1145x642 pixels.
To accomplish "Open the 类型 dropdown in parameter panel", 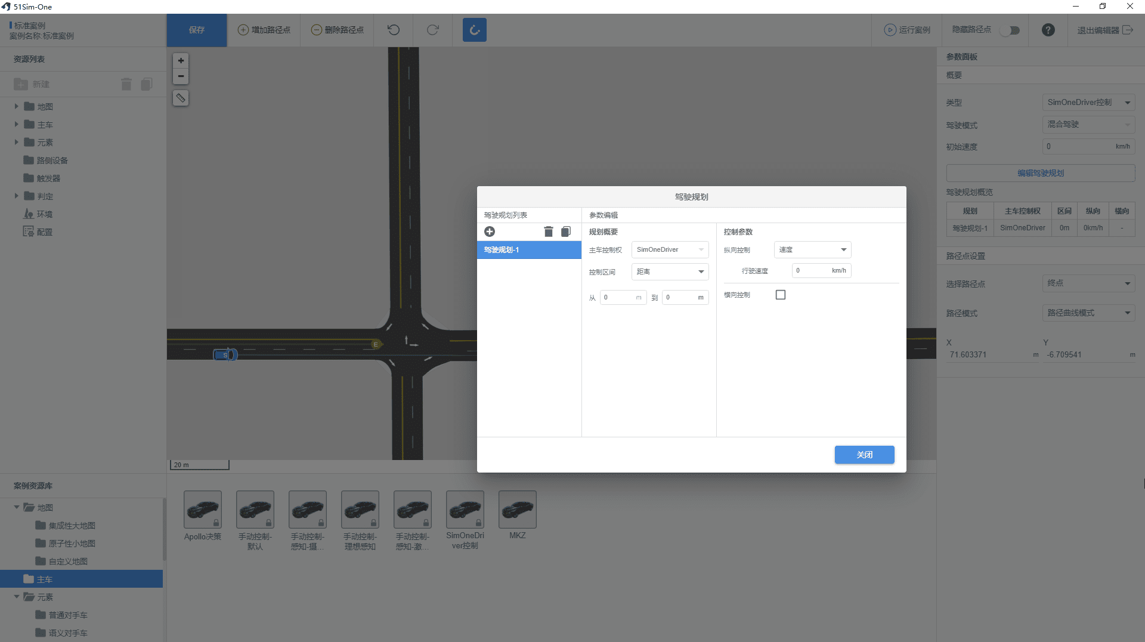I will pyautogui.click(x=1088, y=102).
